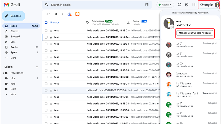Click the Compose button

[13, 16]
